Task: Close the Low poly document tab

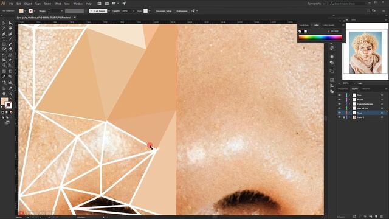Action: (x=75, y=18)
